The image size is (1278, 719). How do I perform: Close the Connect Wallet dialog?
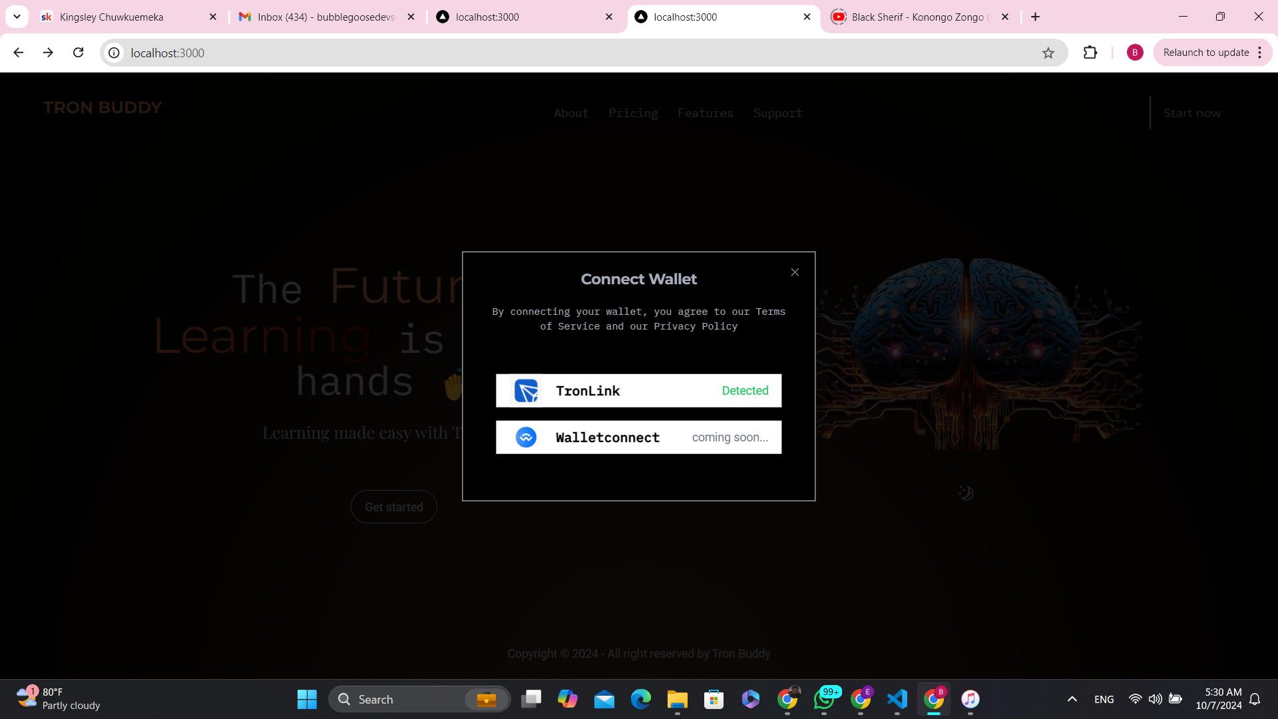795,272
